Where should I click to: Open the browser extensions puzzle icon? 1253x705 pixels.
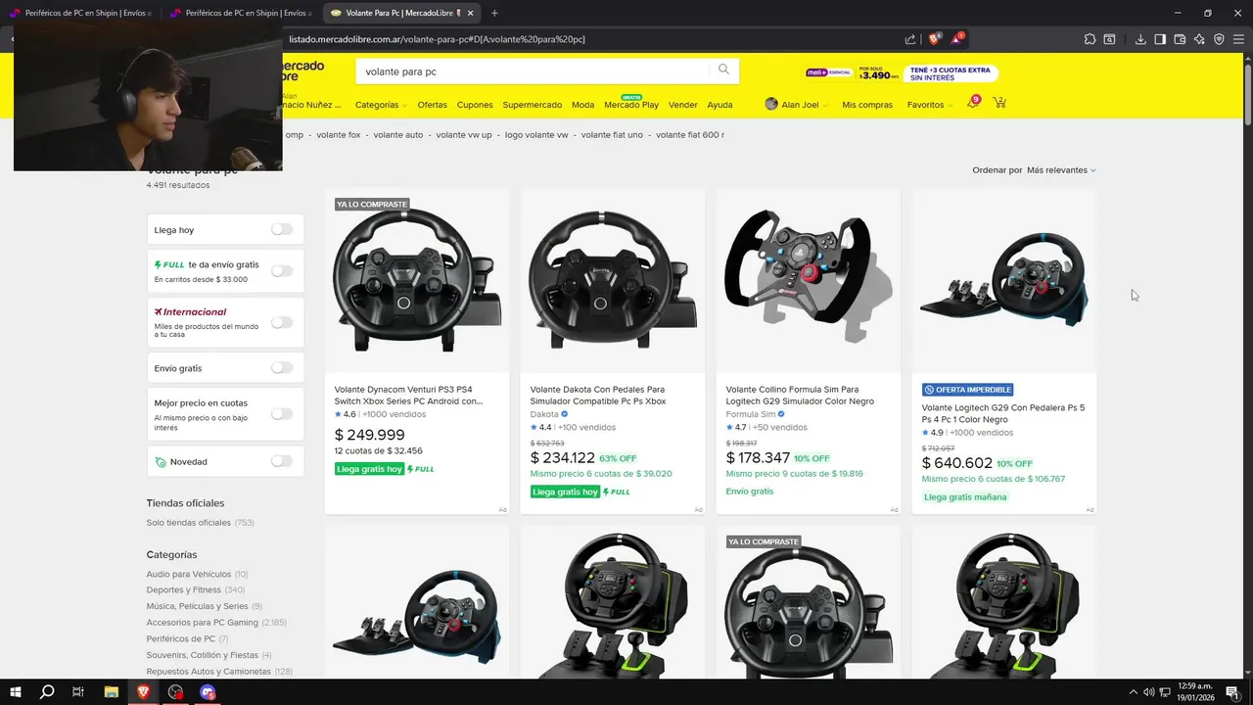coord(1090,39)
